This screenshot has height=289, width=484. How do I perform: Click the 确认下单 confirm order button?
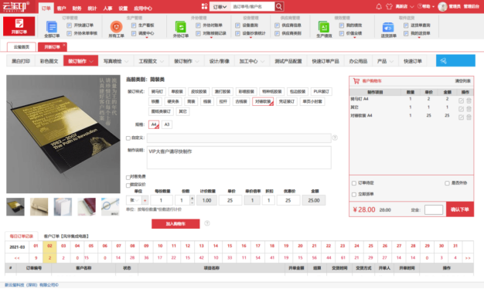point(459,209)
